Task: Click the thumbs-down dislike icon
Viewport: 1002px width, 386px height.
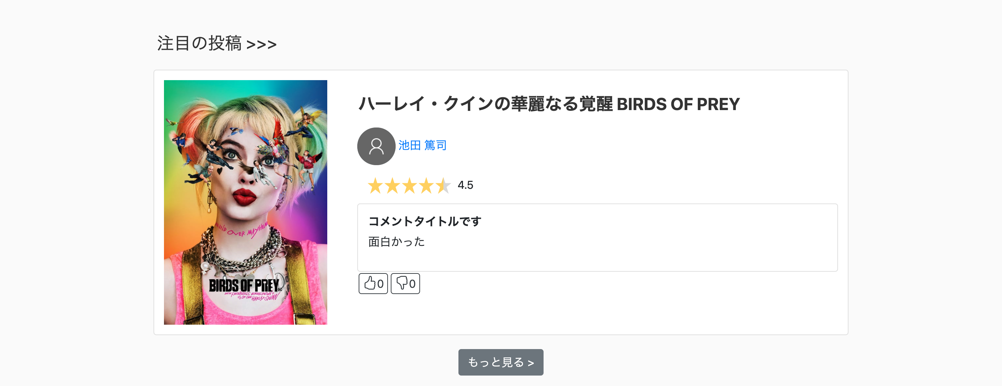Action: click(x=402, y=283)
